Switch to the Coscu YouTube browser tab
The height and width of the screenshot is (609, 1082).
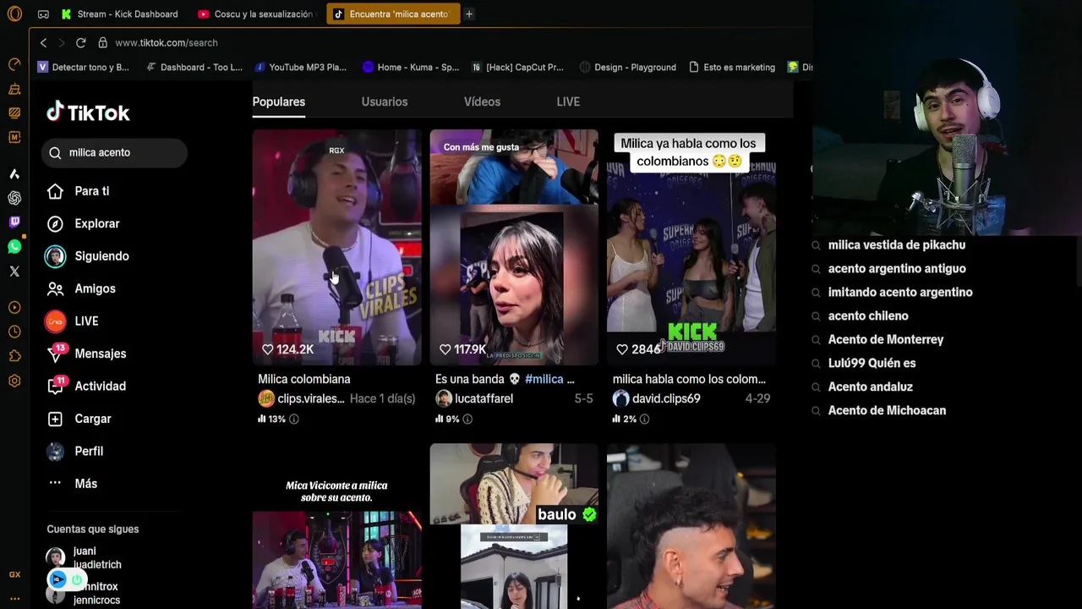(256, 14)
